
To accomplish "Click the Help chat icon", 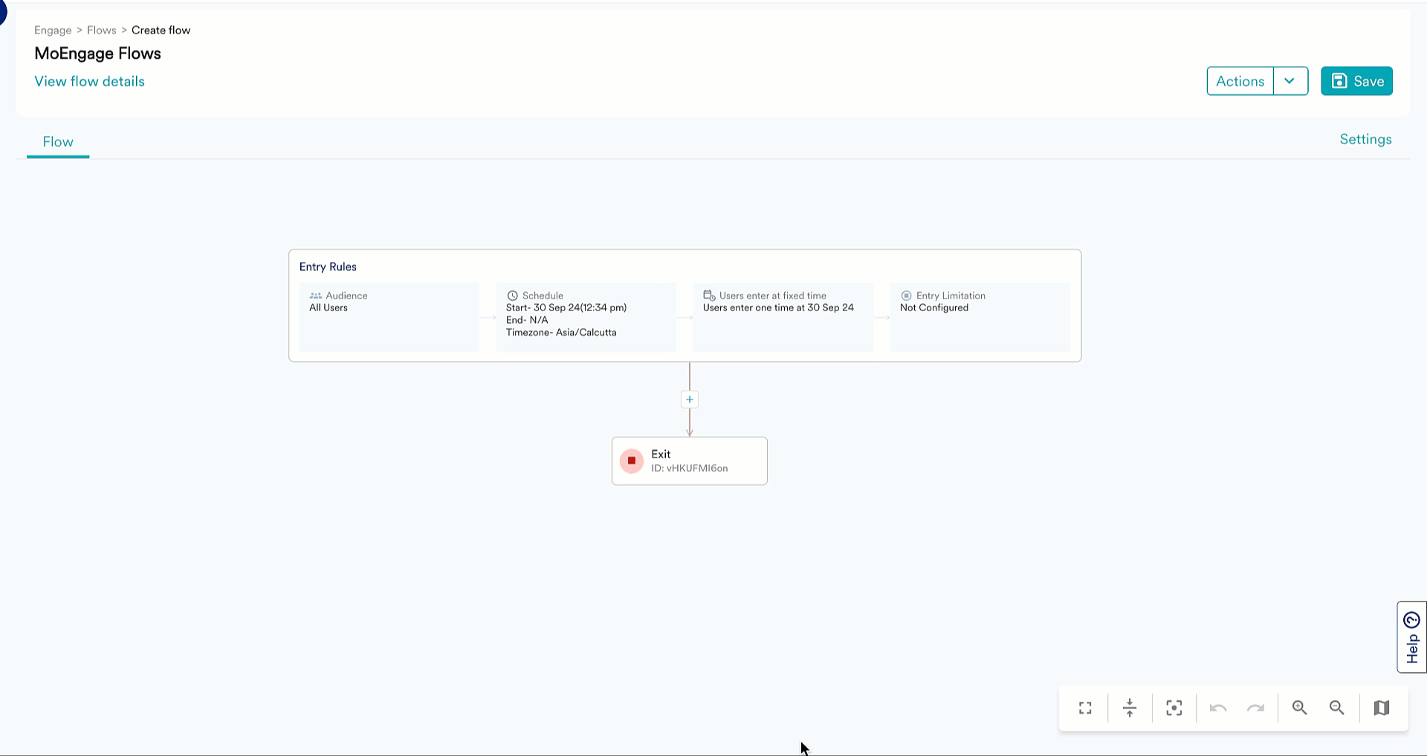I will [x=1412, y=620].
